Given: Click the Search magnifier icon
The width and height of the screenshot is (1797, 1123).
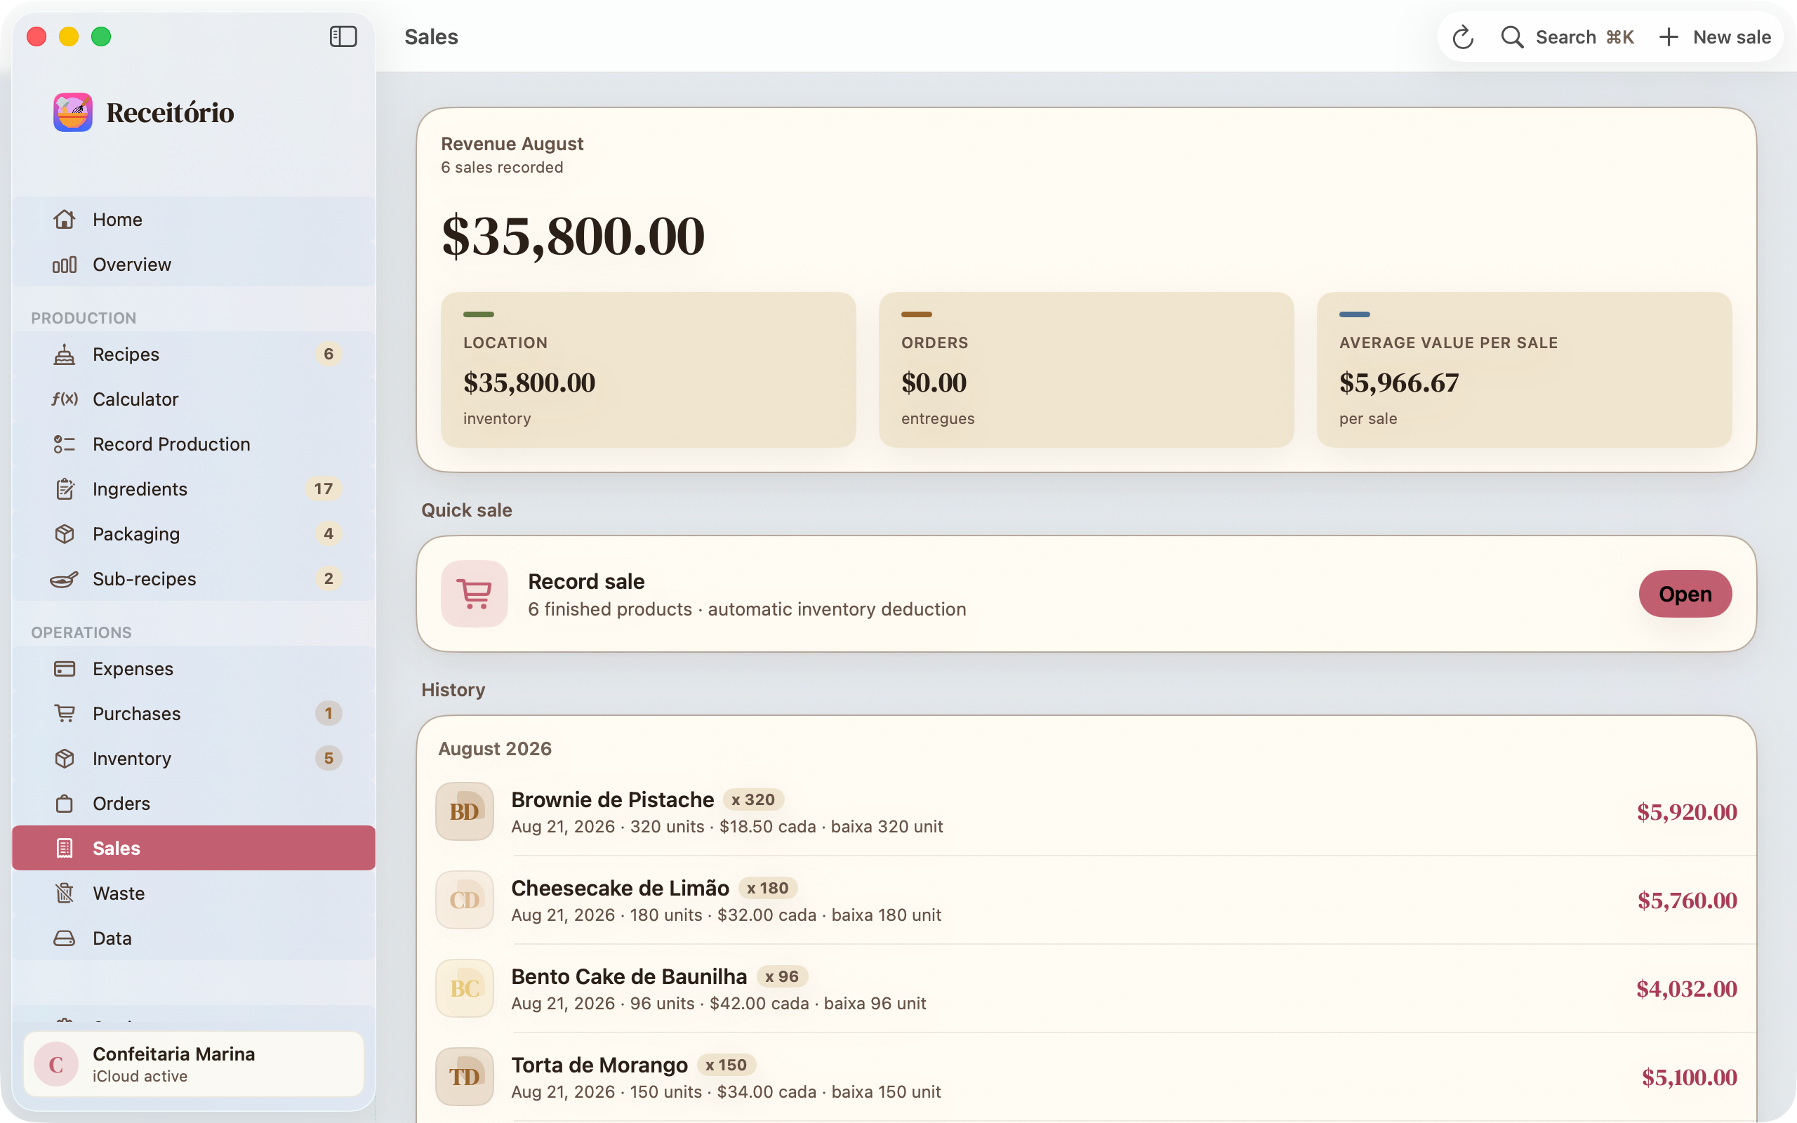Looking at the screenshot, I should tap(1512, 37).
